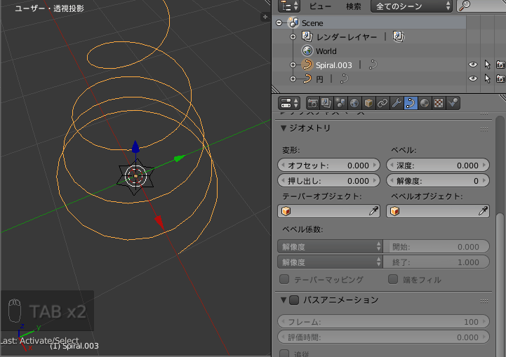Open the Modifiers wrench icon
The width and height of the screenshot is (506, 357).
[397, 103]
